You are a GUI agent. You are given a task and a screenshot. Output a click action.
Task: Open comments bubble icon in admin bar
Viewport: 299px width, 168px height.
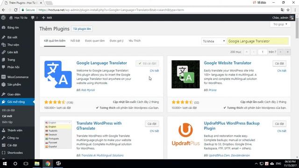click(33, 18)
